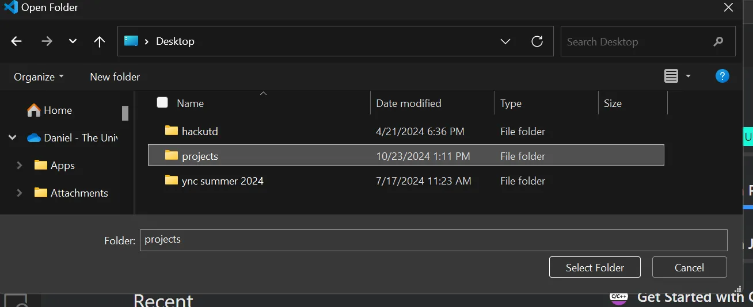Click the Back navigation arrow
Viewport: 753px width, 307px height.
point(16,41)
